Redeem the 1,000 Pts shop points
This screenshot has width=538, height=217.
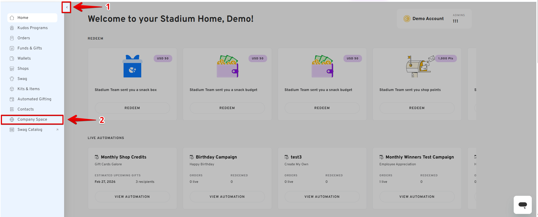pos(417,108)
